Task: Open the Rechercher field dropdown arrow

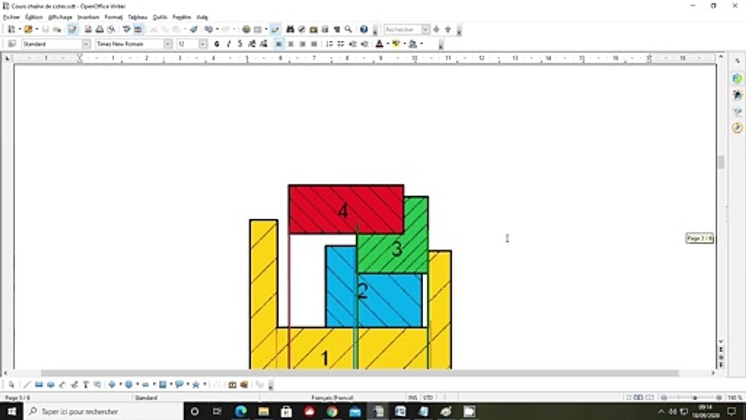Action: 425,29
